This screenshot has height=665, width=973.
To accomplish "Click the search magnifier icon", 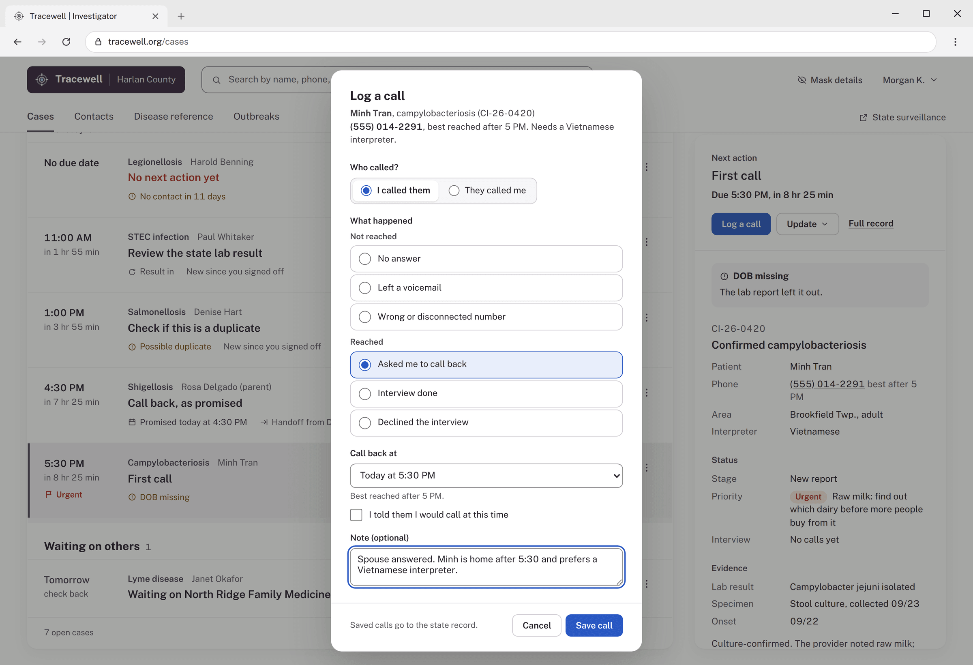I will [x=216, y=79].
